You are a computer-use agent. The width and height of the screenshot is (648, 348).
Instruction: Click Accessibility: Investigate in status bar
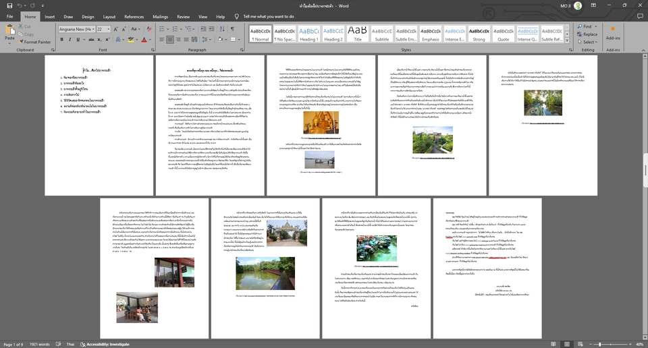[x=105, y=344]
